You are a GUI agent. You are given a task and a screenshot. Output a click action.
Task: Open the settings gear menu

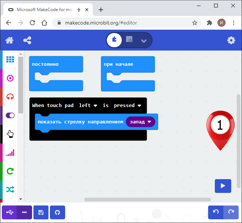tap(231, 41)
